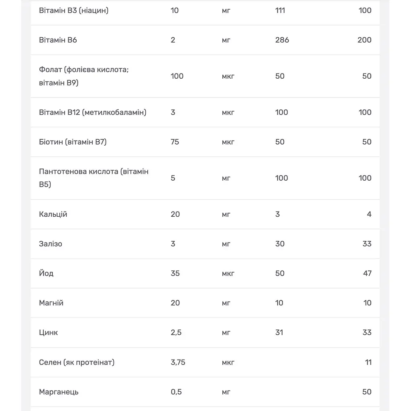The height and width of the screenshot is (411, 411).
Task: Select the Кальцій row name
Action: pyautogui.click(x=53, y=214)
